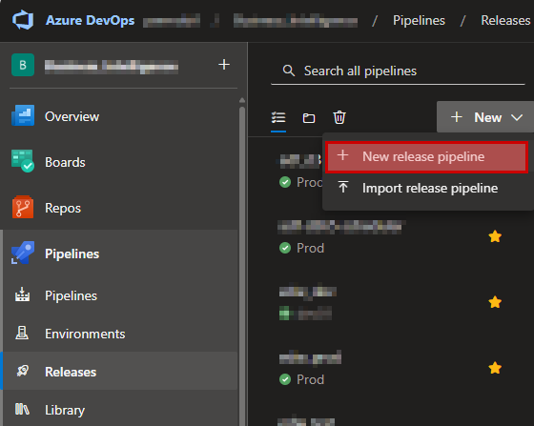Open the New dropdown button
Image resolution: width=534 pixels, height=426 pixels.
(x=485, y=117)
